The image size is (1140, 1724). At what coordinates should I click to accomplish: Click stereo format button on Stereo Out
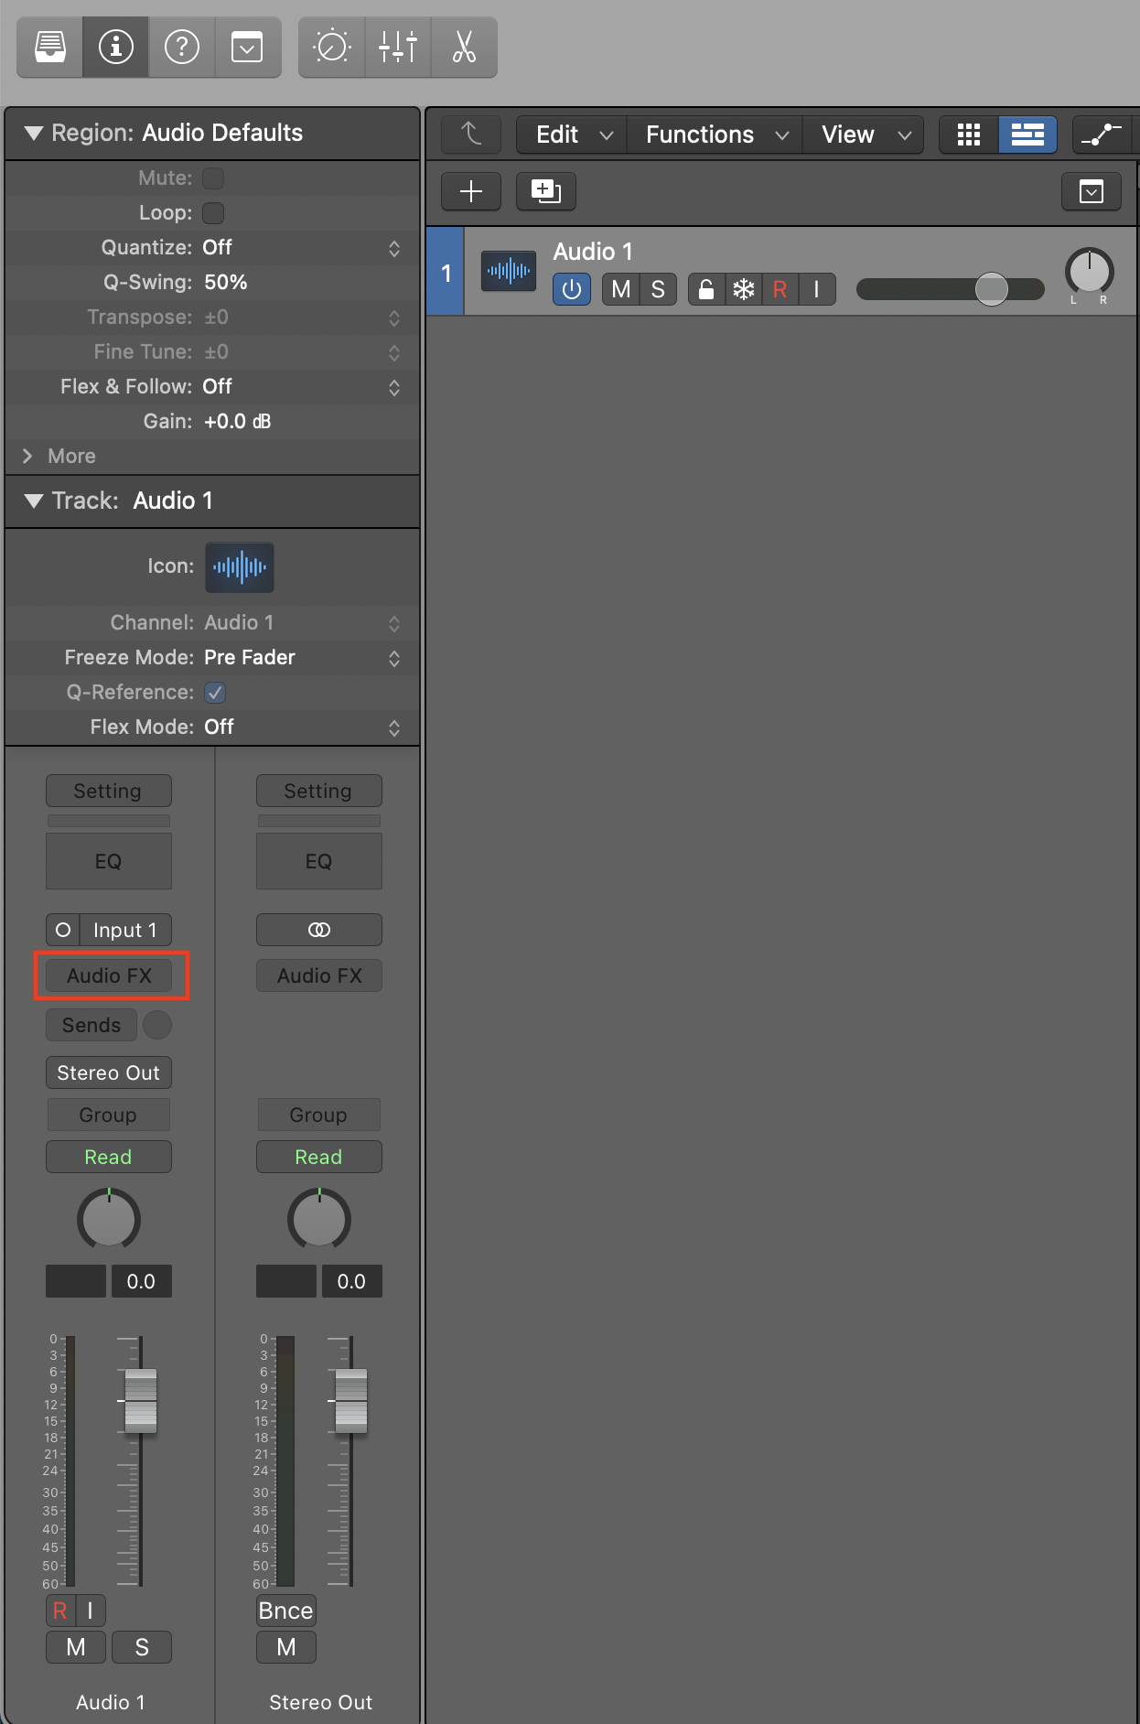click(318, 930)
